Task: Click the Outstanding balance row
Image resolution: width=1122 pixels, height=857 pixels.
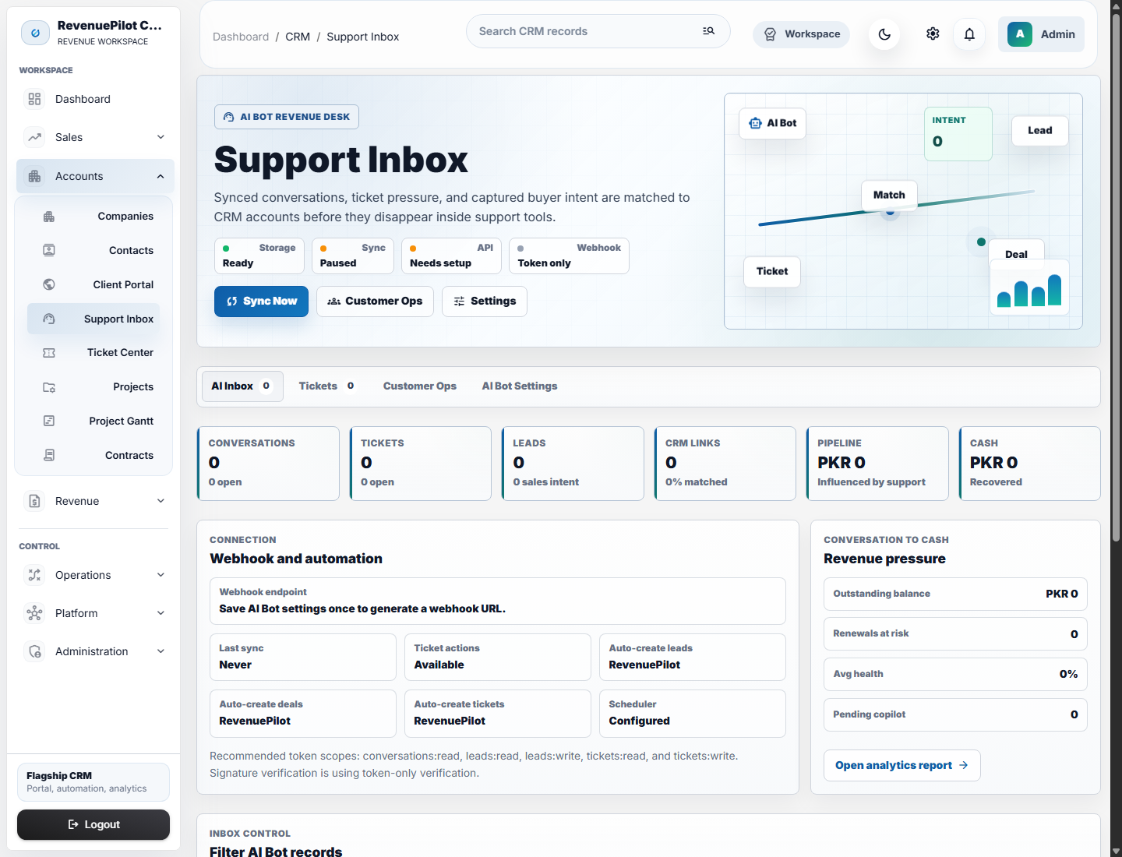Action: click(955, 594)
